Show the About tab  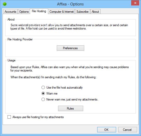point(95,12)
